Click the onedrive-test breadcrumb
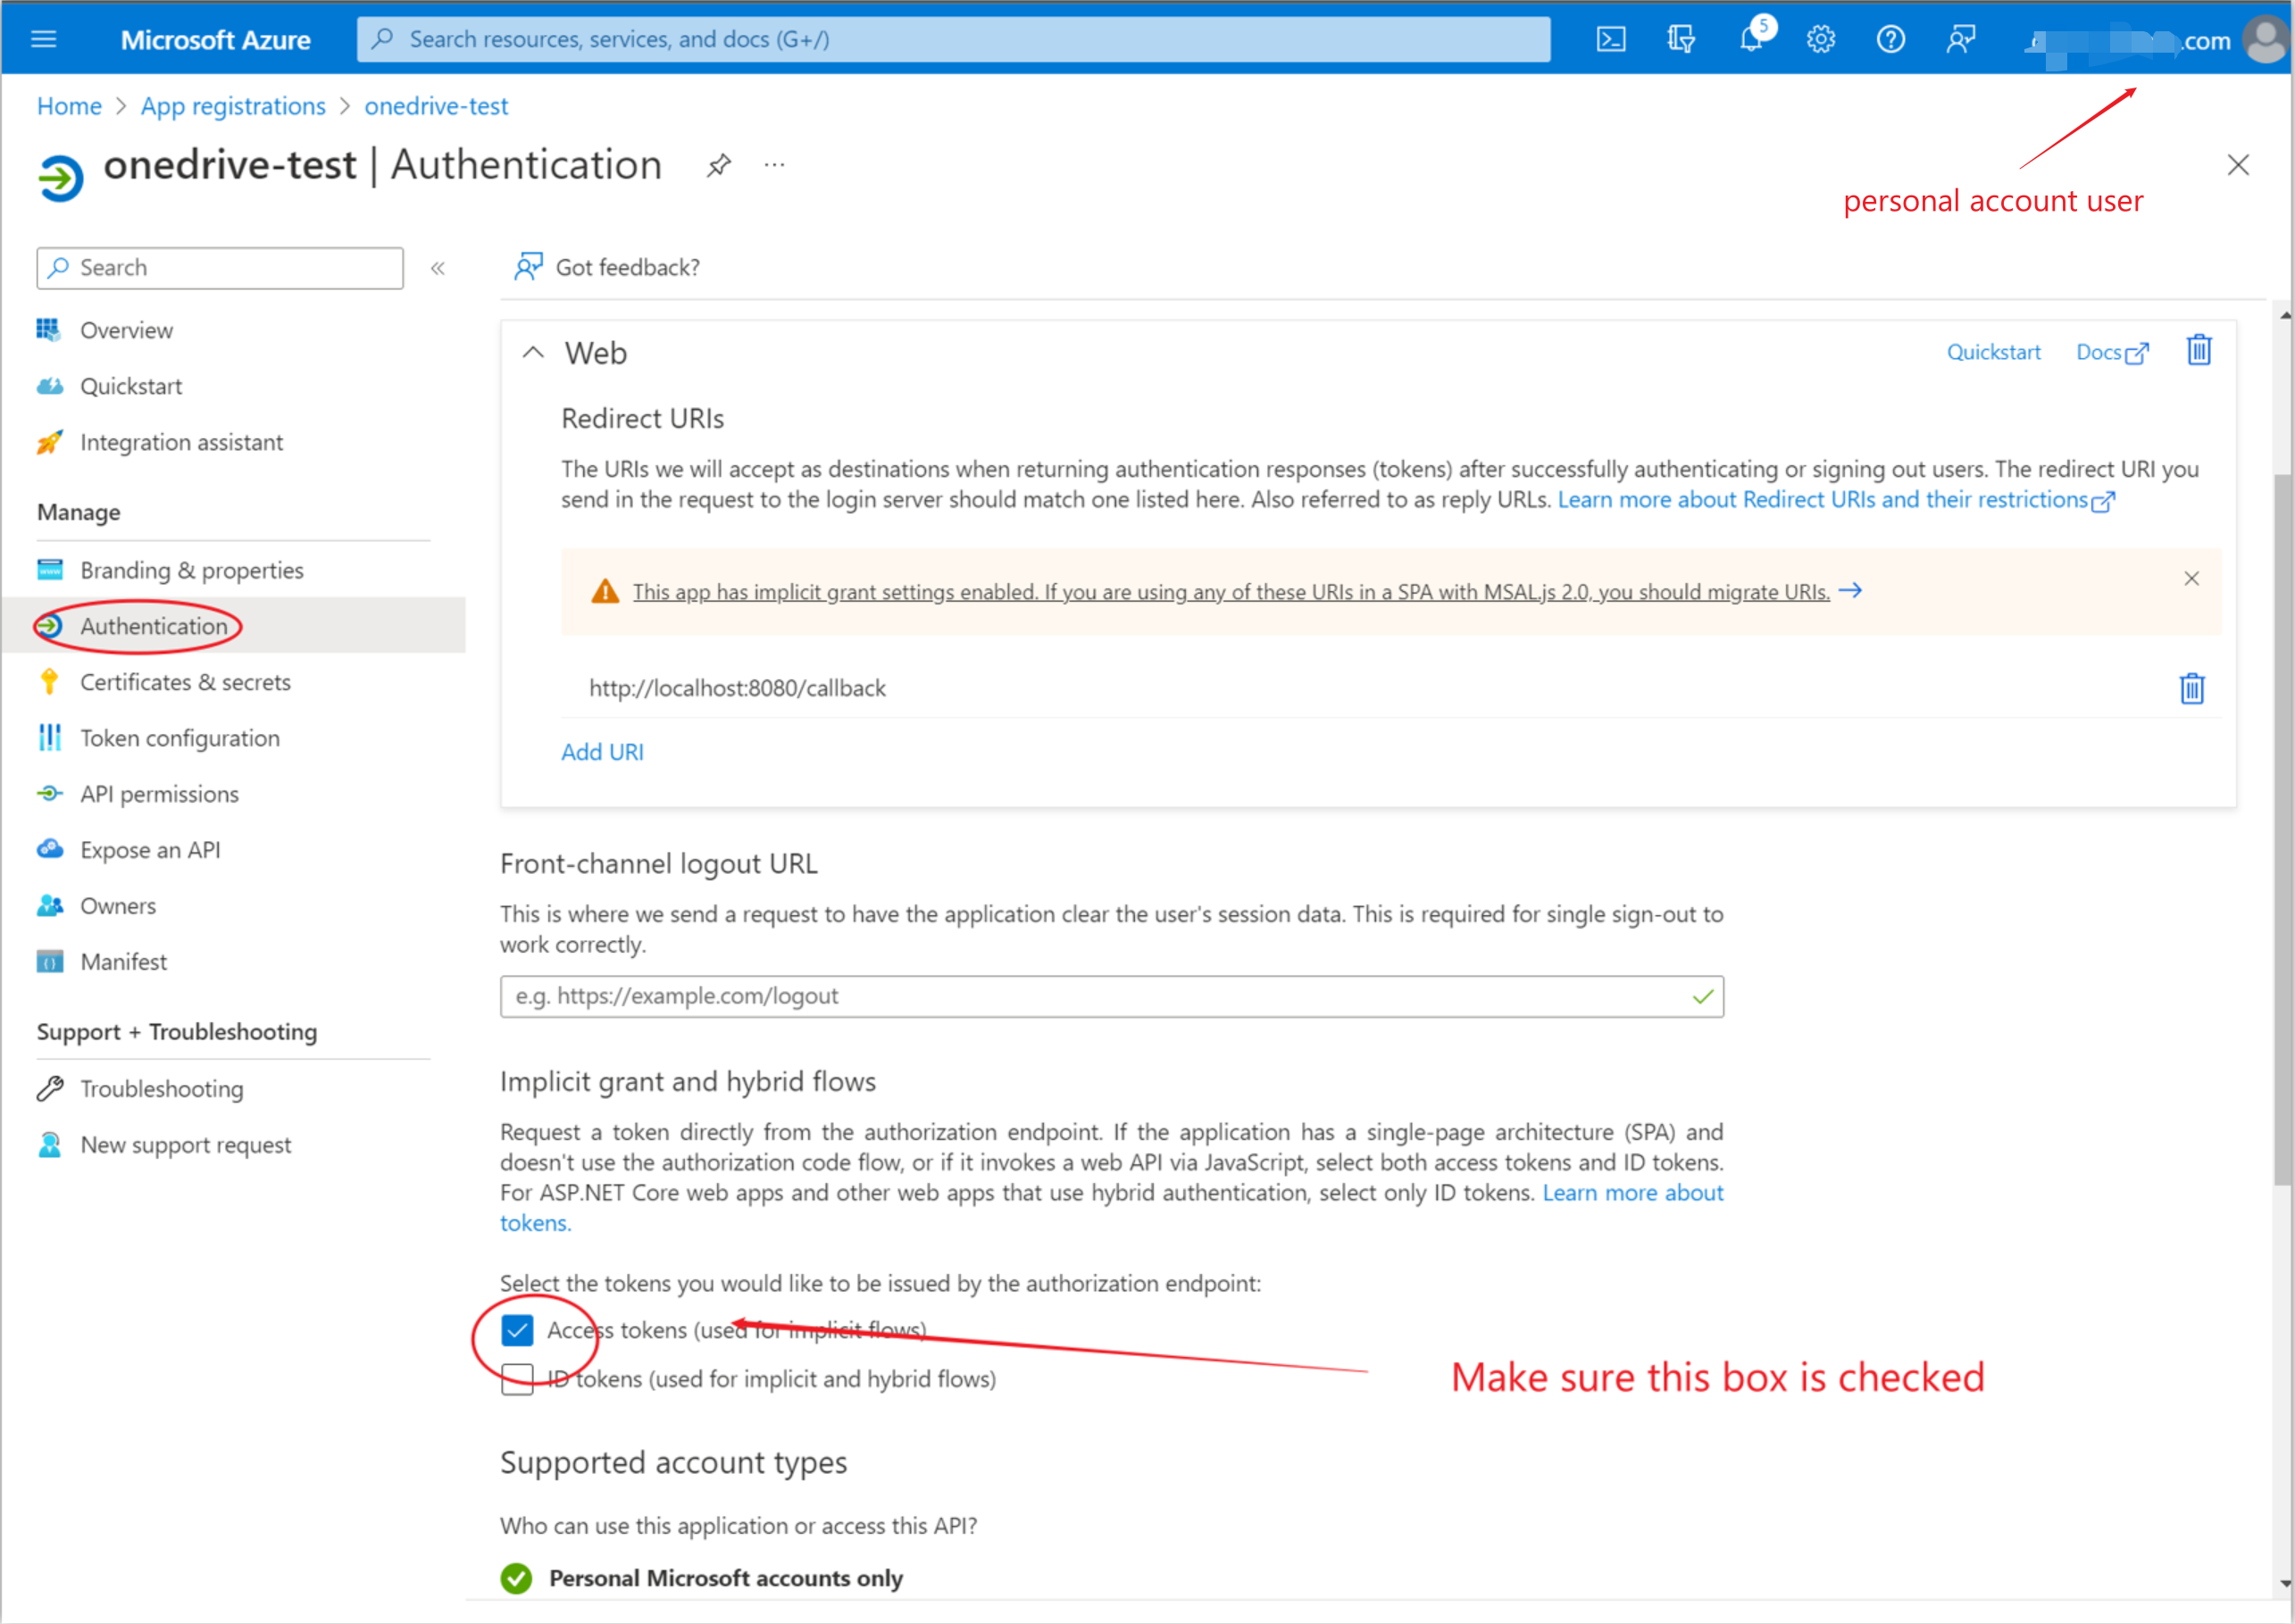Screen dimensions: 2295x1624 436,106
